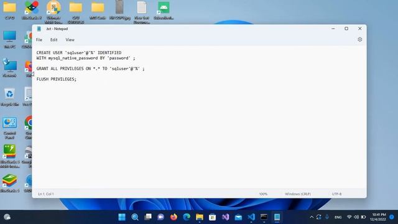Open the clock and date showing 10:41 PM
This screenshot has height=224, width=398.
tap(378, 217)
